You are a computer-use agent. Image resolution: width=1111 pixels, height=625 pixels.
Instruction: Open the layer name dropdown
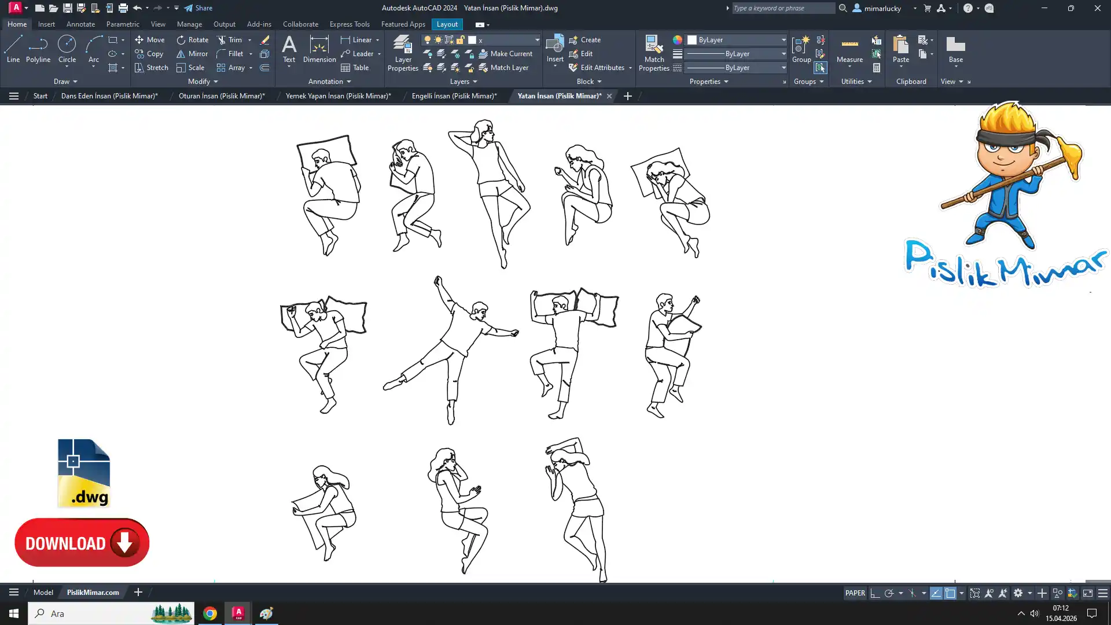pos(536,40)
